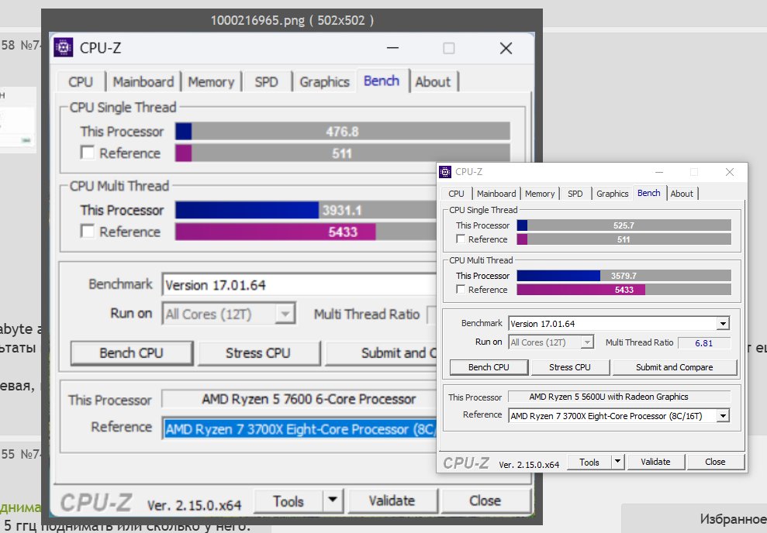The height and width of the screenshot is (533, 767).
Task: Open Tools dropdown arrow in large image
Action: [333, 500]
